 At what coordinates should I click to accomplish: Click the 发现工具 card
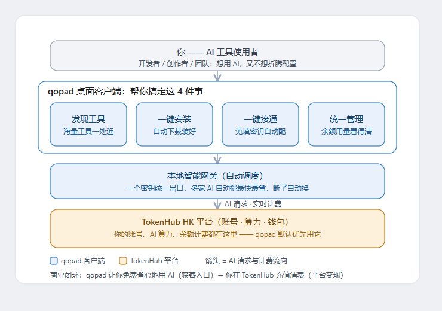(88, 124)
